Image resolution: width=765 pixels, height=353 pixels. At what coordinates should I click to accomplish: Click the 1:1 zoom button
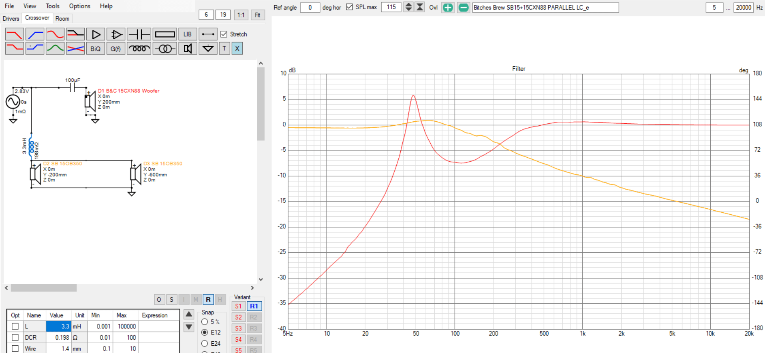(241, 15)
